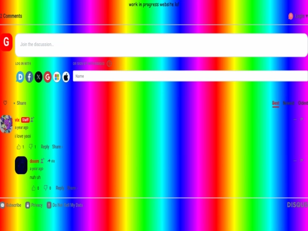Open the Share dropdown on doom's comment
Screen dimensions: 308x231
(x=72, y=188)
